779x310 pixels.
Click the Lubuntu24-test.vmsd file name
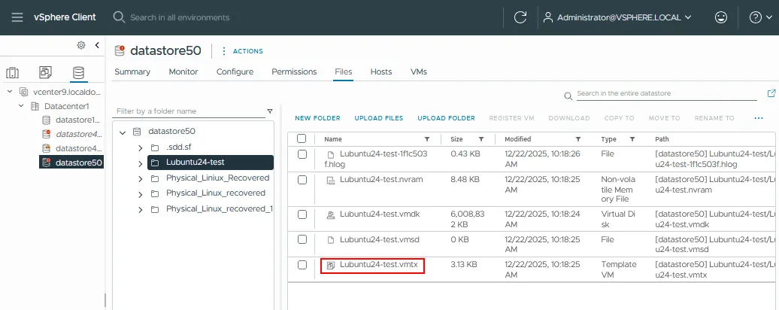pos(380,239)
